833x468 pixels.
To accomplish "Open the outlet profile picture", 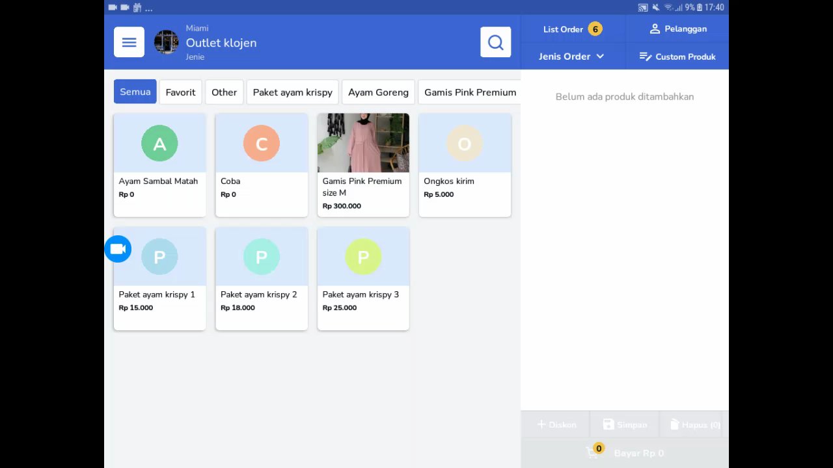I will tap(166, 42).
